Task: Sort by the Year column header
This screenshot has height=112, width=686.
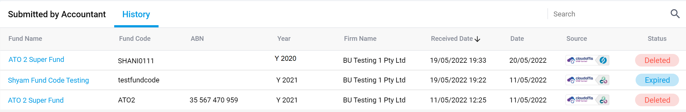Action: [x=284, y=39]
